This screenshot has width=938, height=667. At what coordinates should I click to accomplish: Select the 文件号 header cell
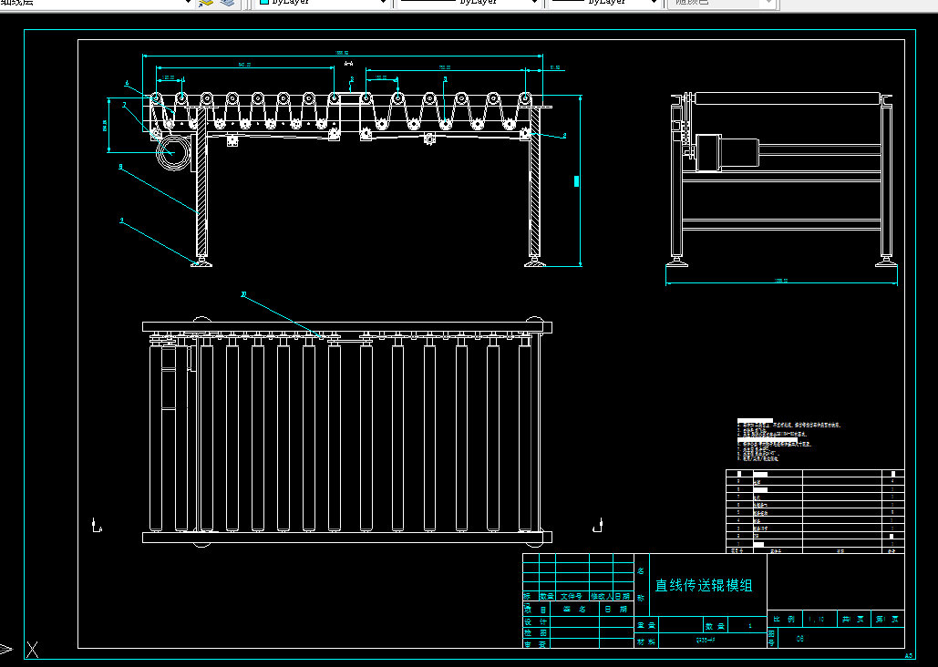click(572, 597)
